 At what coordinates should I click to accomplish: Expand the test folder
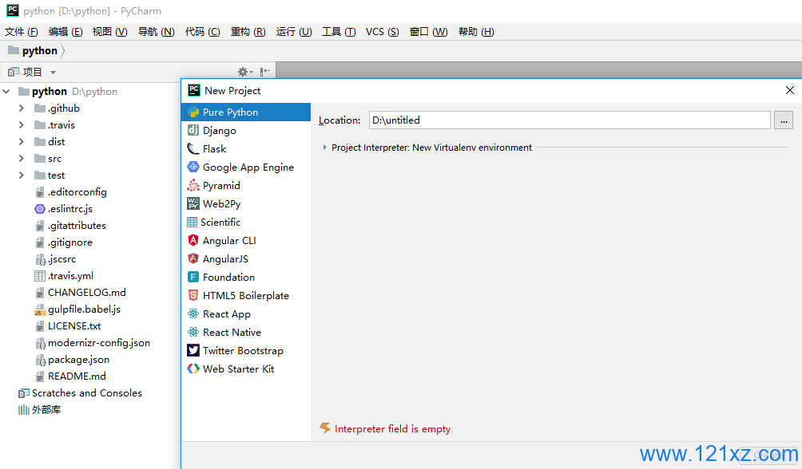(x=22, y=175)
